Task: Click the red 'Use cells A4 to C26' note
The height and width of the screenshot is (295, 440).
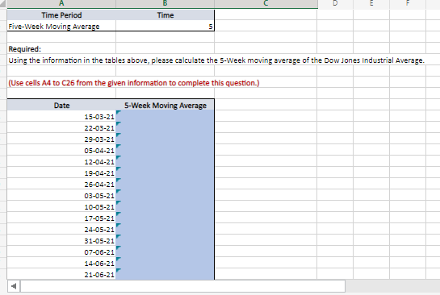Action: [134, 83]
